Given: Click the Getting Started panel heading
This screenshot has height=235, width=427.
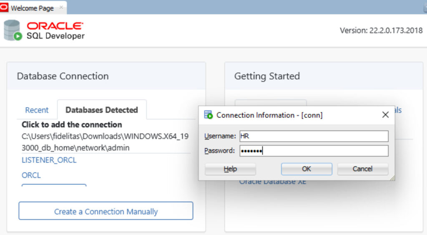Looking at the screenshot, I should click(x=267, y=76).
